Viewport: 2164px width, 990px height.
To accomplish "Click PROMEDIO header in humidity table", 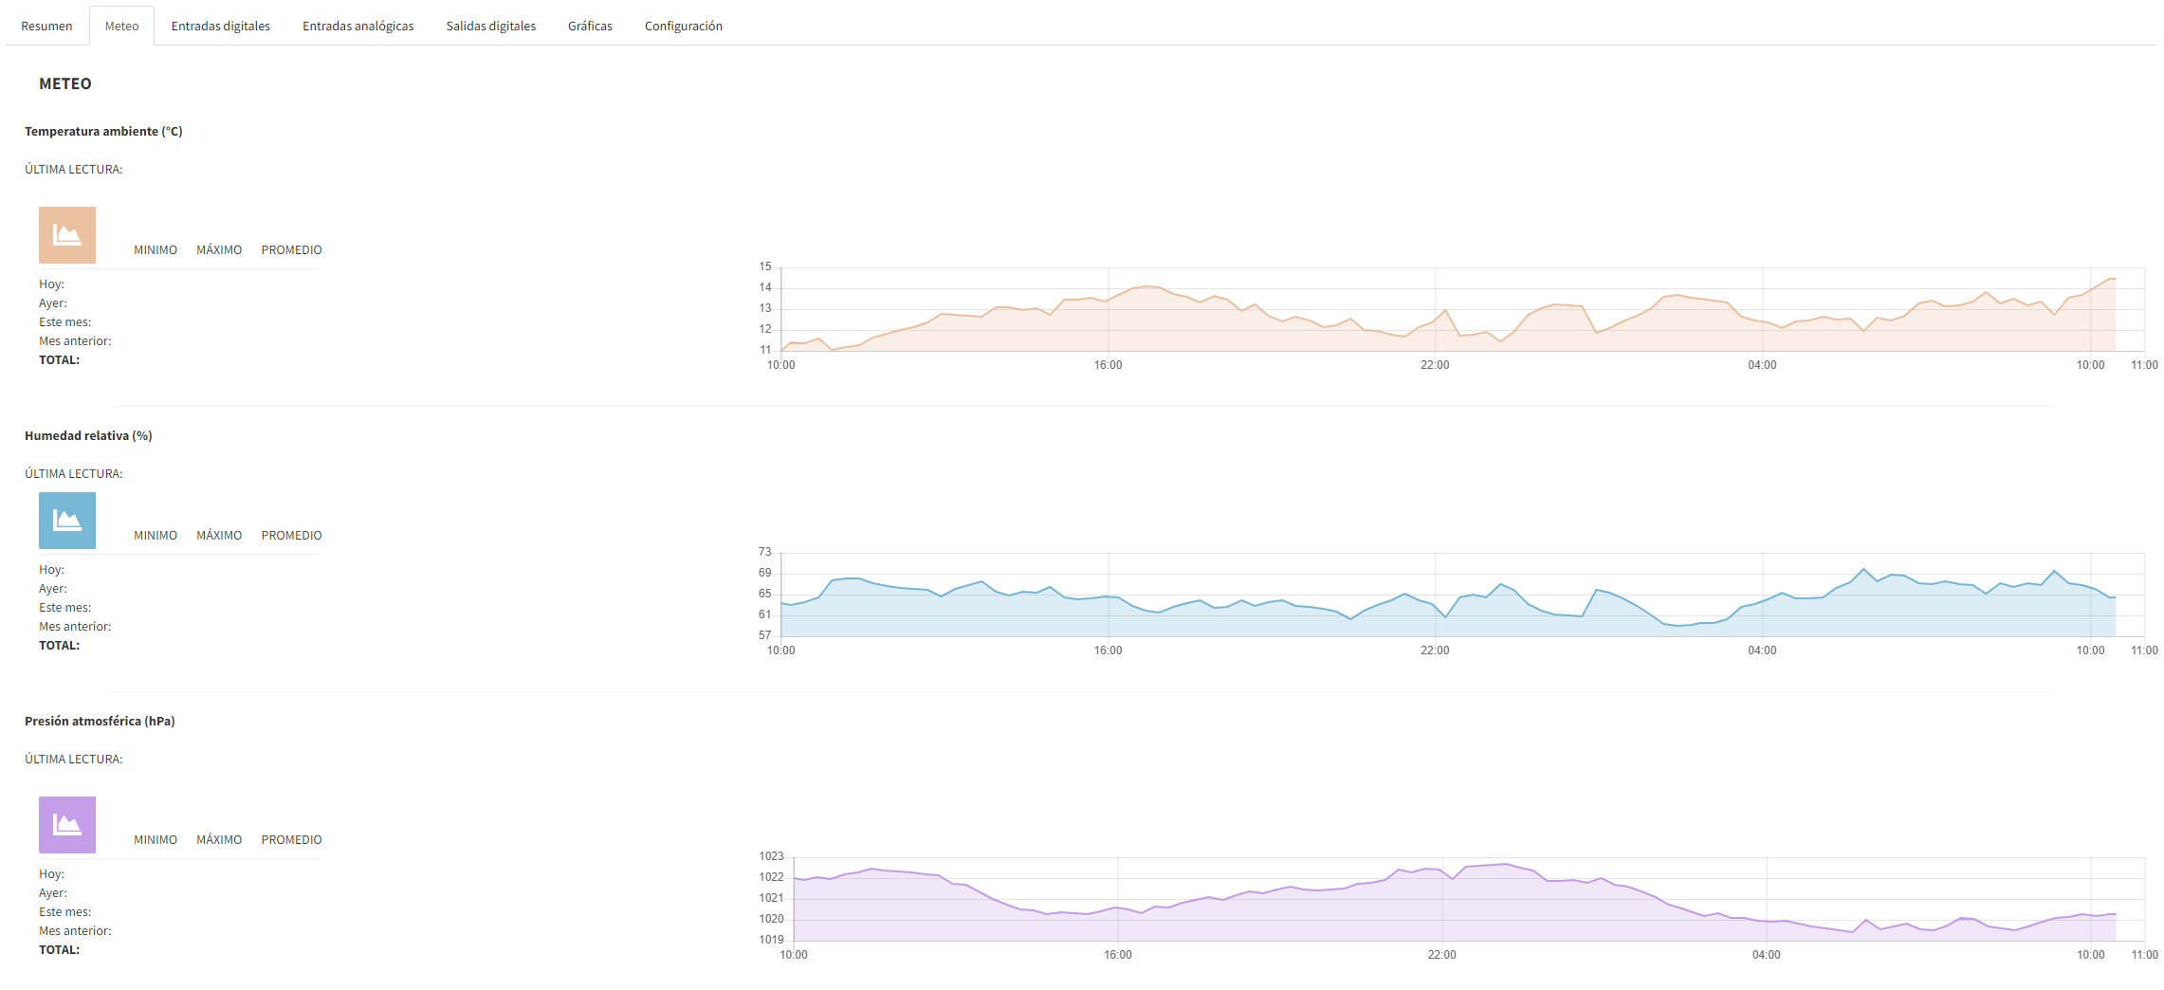I will [x=291, y=536].
